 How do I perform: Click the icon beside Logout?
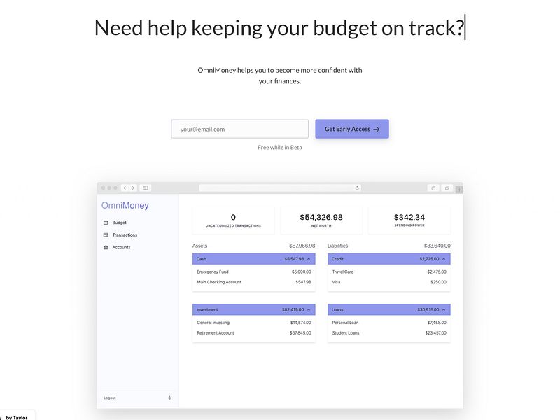pos(169,398)
